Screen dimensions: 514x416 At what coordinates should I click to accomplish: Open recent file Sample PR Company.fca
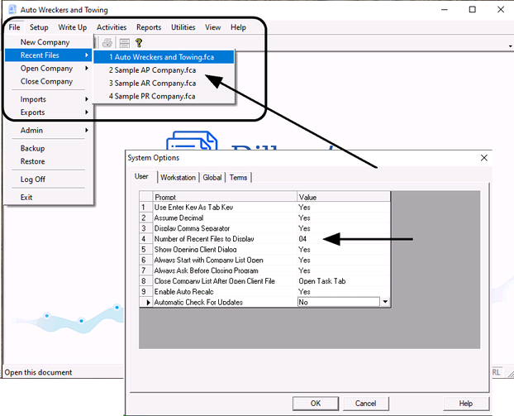(164, 96)
